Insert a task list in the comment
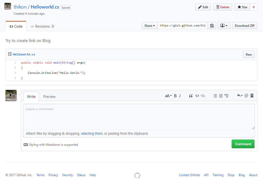Viewport: 263px width, 182px height. point(226,96)
